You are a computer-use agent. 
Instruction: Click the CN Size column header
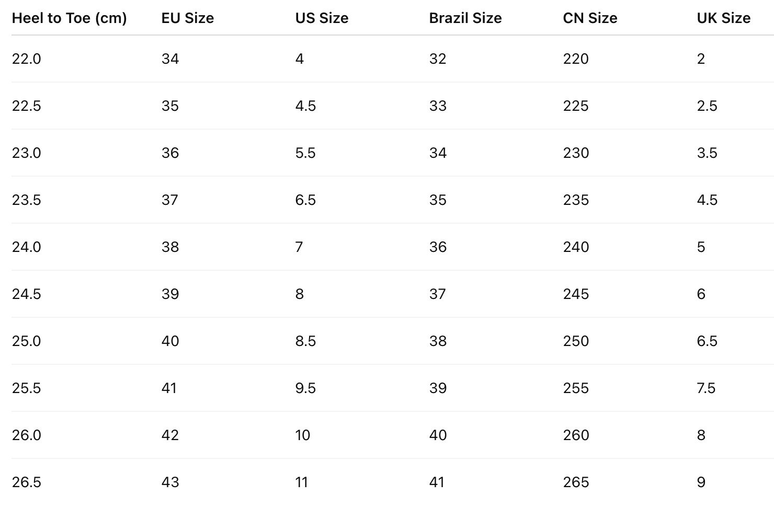(590, 18)
